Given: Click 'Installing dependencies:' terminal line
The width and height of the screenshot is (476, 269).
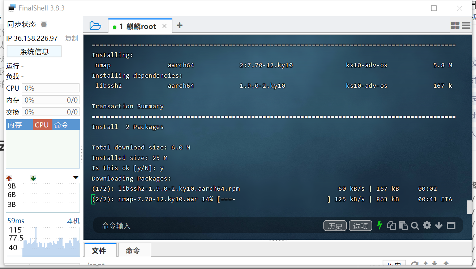Looking at the screenshot, I should [137, 75].
